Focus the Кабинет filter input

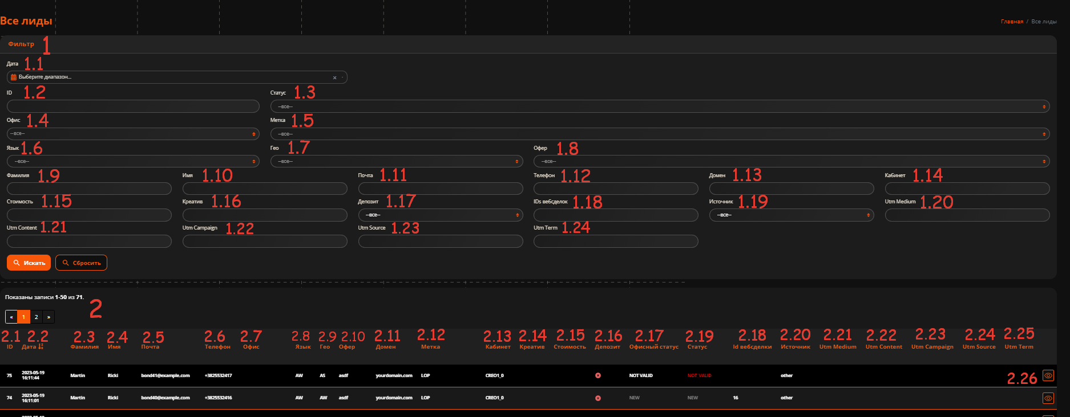click(967, 189)
